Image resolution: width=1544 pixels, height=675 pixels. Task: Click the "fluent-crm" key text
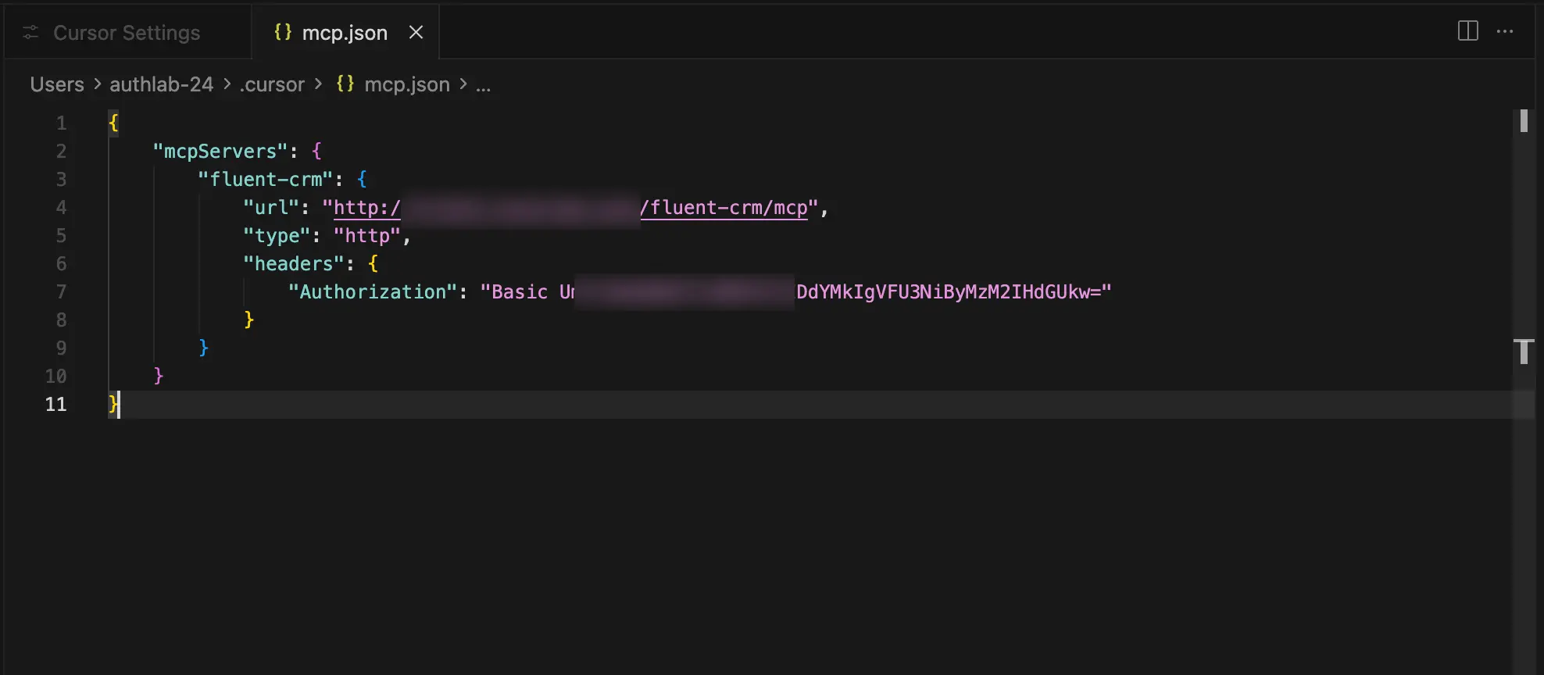pyautogui.click(x=266, y=180)
